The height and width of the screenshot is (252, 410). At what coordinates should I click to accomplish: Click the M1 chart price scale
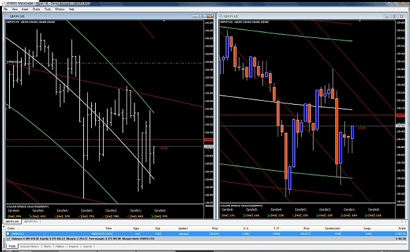(401, 112)
